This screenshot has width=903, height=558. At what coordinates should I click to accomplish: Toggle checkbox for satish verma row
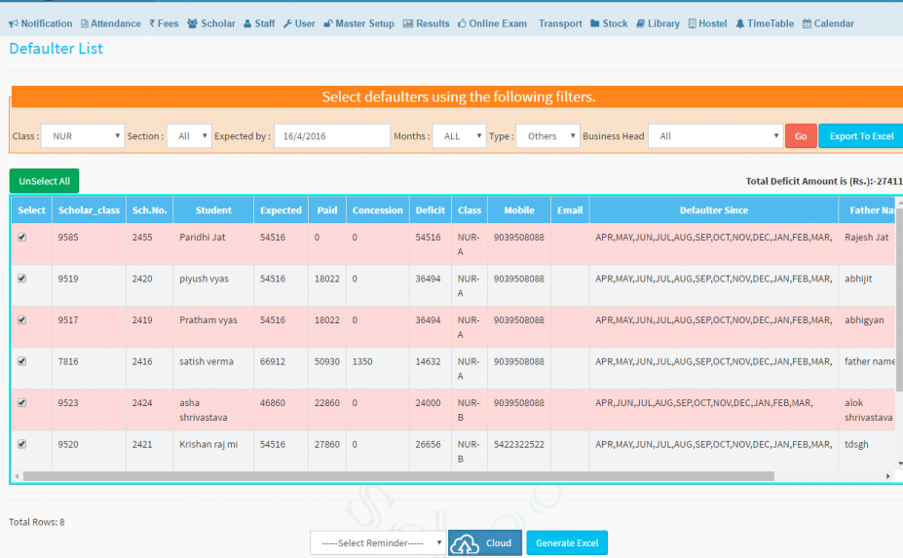click(22, 361)
